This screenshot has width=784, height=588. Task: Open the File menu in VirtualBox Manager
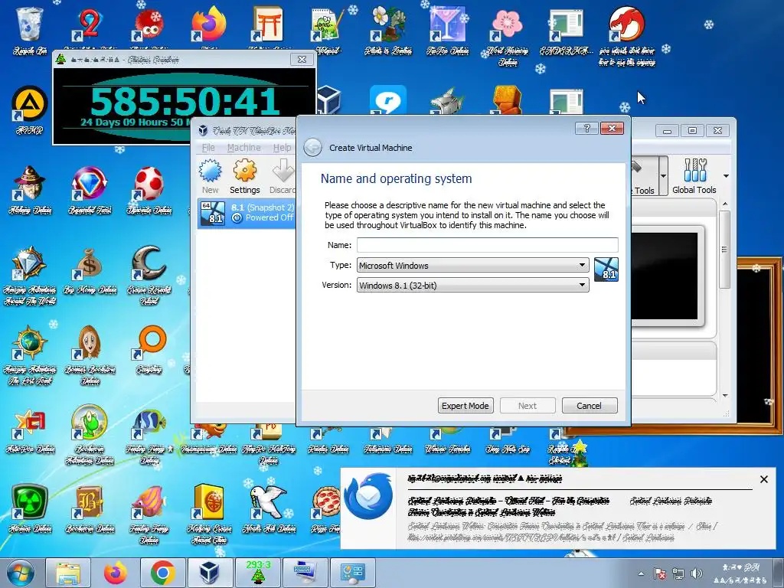coord(208,148)
